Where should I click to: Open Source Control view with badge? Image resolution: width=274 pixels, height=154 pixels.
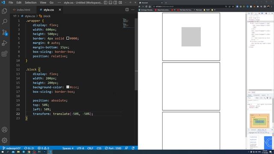coord(5,33)
